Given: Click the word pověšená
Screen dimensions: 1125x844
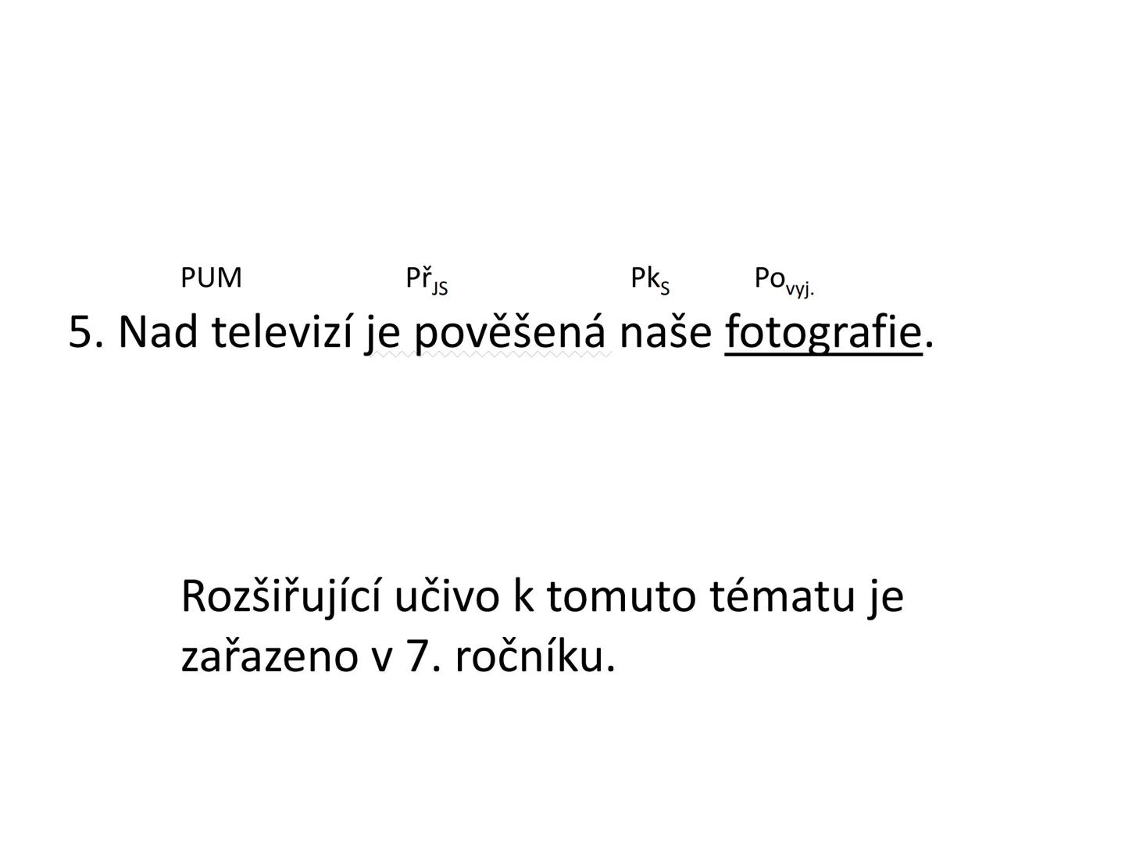Looking at the screenshot, I should coord(509,332).
